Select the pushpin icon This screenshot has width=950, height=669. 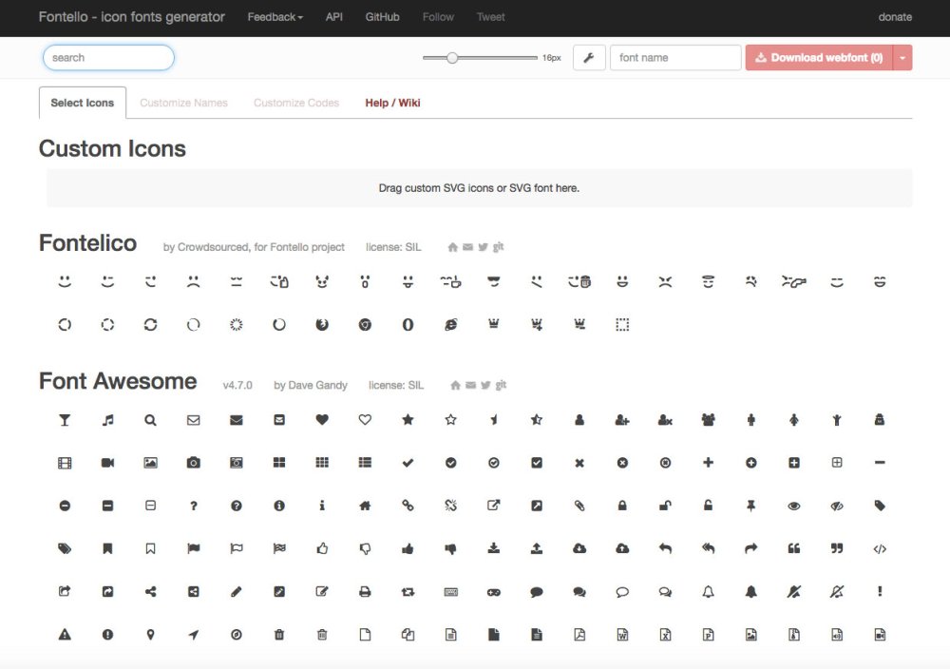click(x=750, y=506)
